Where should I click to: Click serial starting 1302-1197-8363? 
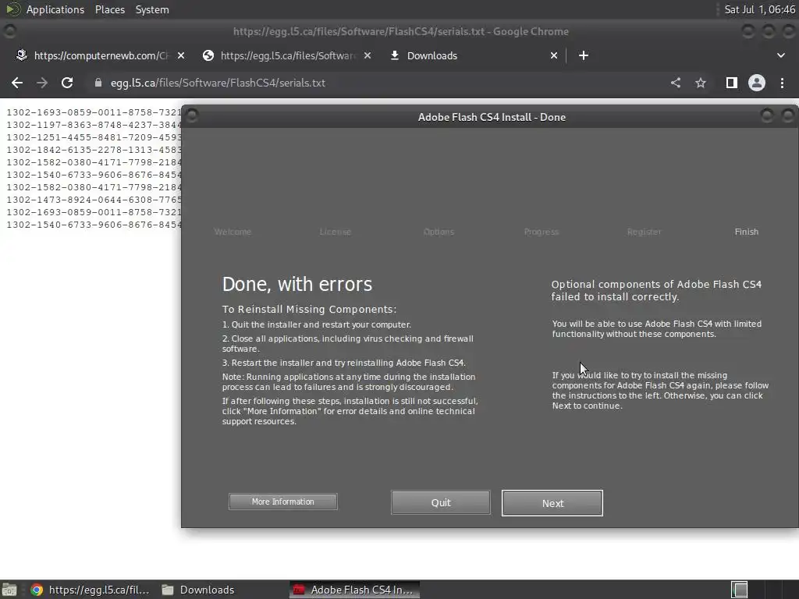(x=94, y=125)
